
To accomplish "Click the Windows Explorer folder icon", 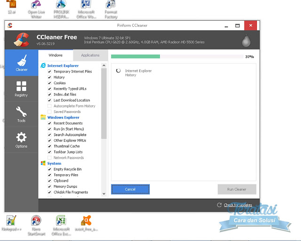I will point(43,117).
